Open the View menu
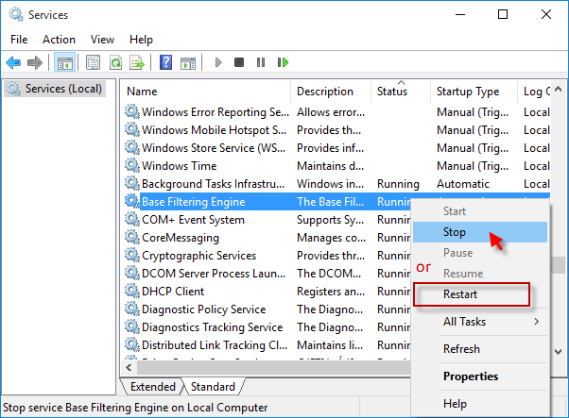 pyautogui.click(x=102, y=40)
